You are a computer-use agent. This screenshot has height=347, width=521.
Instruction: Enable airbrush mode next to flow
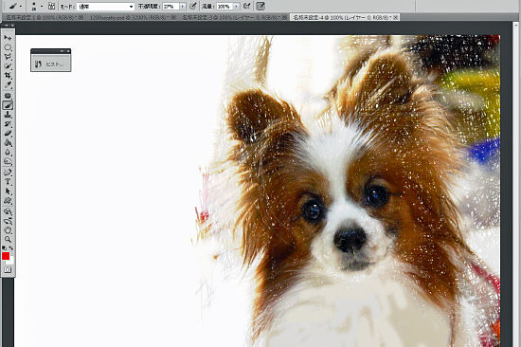click(247, 6)
